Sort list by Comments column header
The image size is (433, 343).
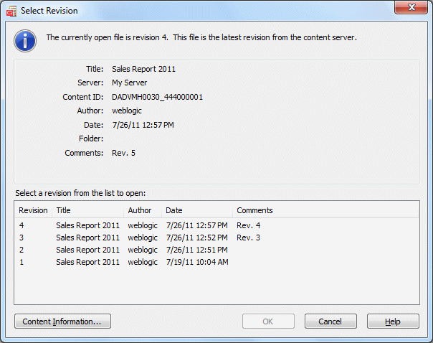[325, 210]
